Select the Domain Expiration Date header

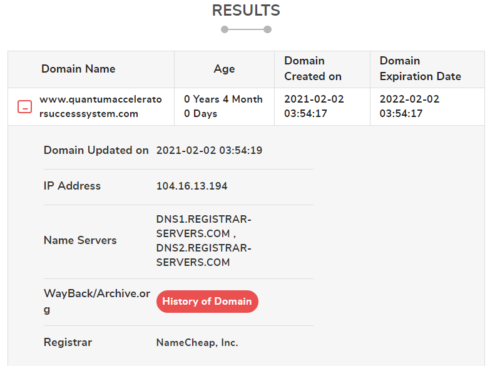click(x=421, y=68)
